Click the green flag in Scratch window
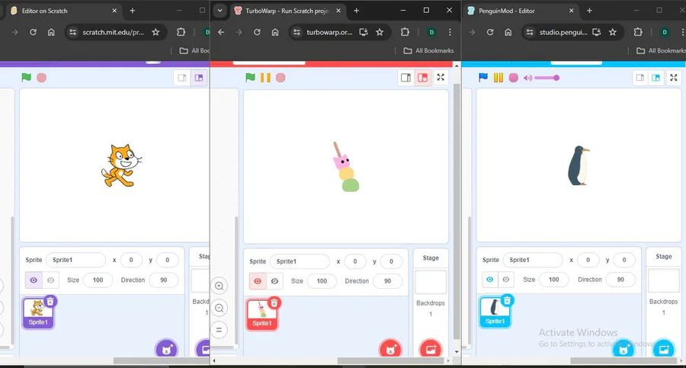The image size is (686, 368). tap(26, 78)
